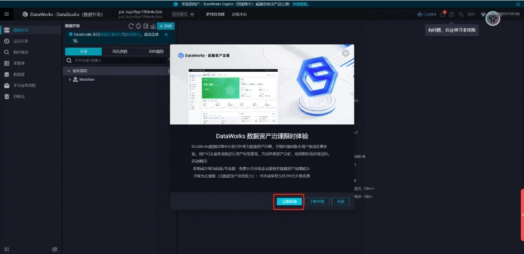524x254 pixels.
Task: Click the search magnifier in file search box
Action: click(x=69, y=60)
